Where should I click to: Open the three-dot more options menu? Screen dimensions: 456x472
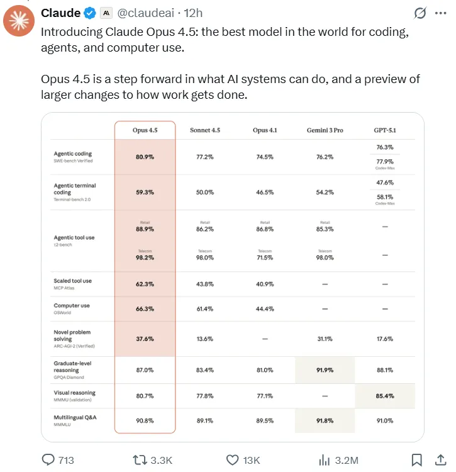pos(440,13)
